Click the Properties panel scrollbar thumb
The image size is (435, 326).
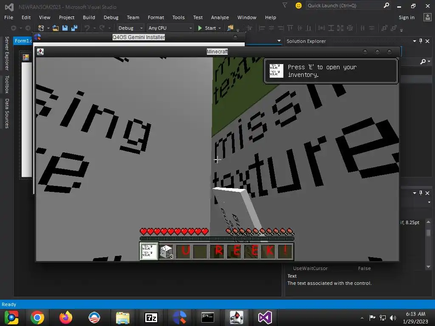(428, 233)
